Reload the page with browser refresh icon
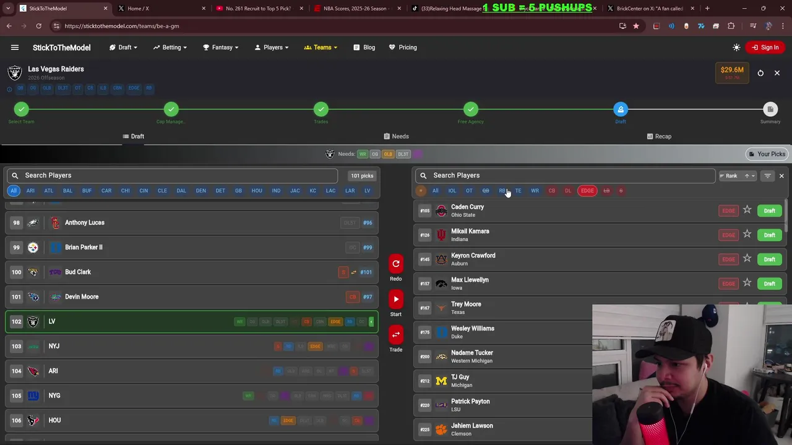Viewport: 792px width, 445px height. (38, 26)
